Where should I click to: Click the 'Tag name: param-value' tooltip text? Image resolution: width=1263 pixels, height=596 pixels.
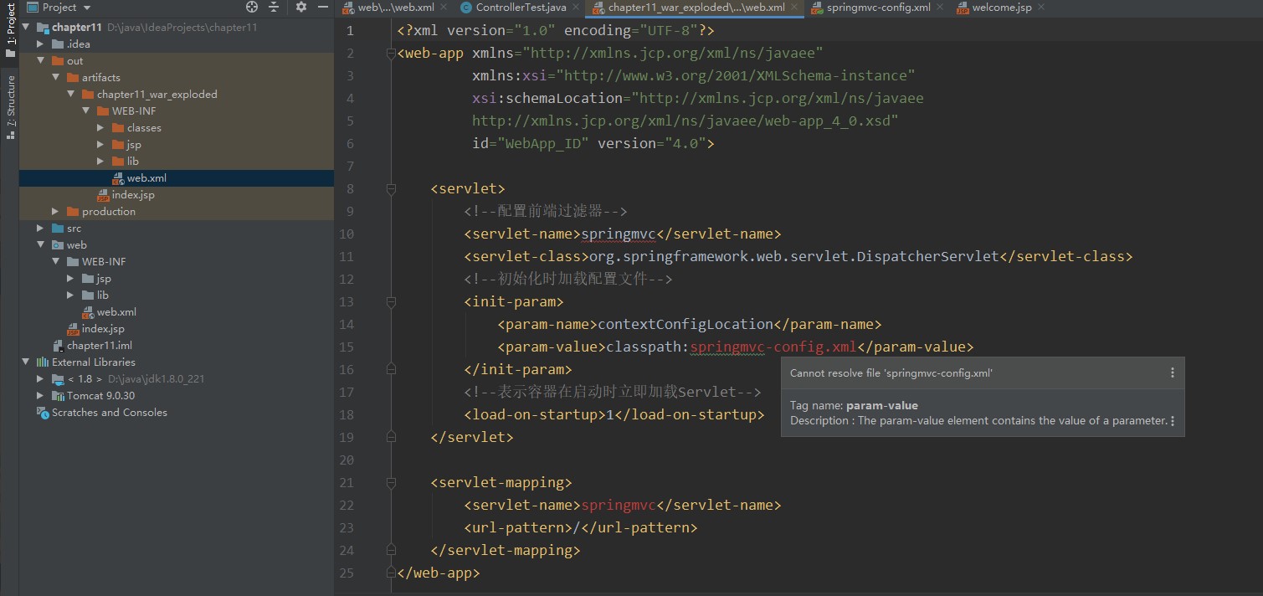tap(854, 405)
